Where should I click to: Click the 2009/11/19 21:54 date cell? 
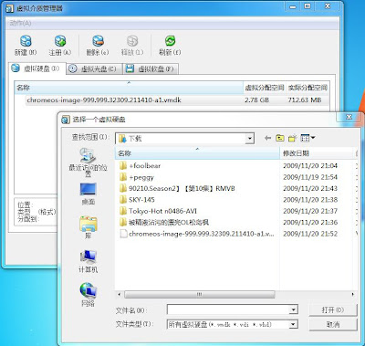(x=310, y=177)
